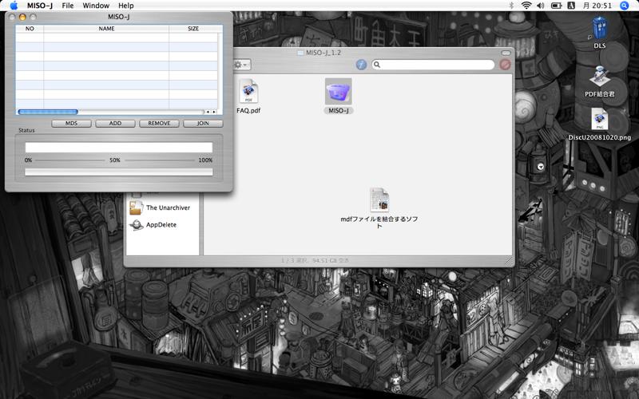
Task: Click the SIZE column header
Action: pos(193,29)
